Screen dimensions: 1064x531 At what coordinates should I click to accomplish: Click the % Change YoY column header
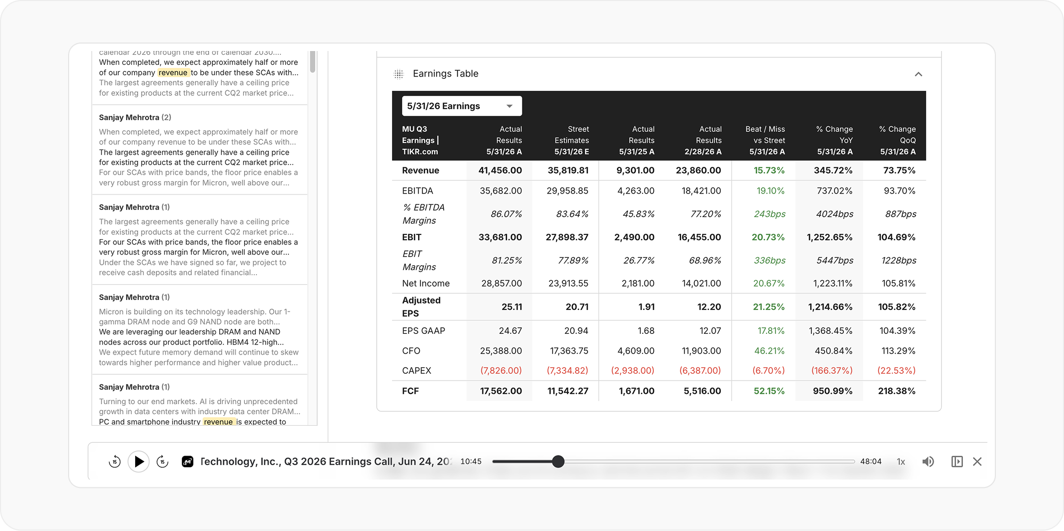tap(834, 140)
